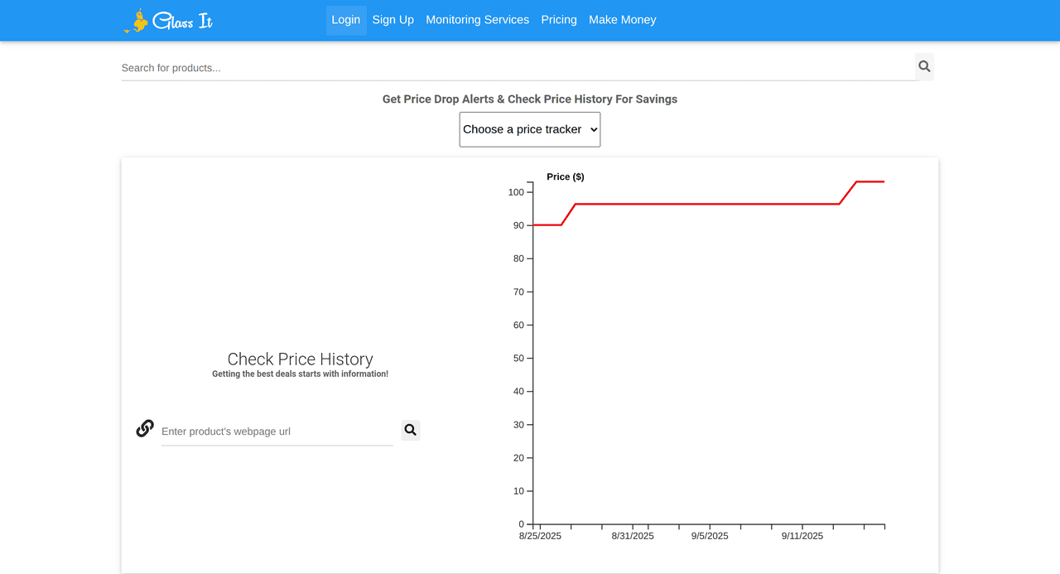Go to Monitoring Services

click(x=477, y=20)
